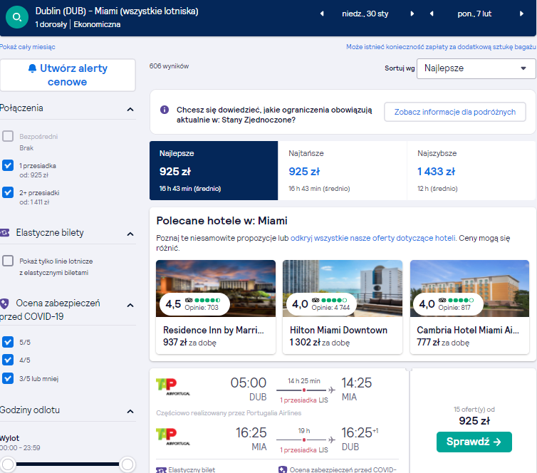Move return date back before pon., 7 lut
Image resolution: width=537 pixels, height=473 pixels.
[x=432, y=14]
